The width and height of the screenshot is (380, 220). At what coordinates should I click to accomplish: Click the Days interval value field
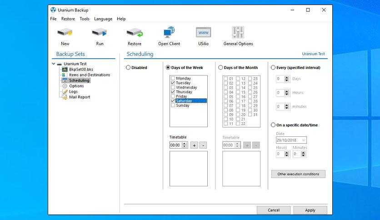point(280,79)
